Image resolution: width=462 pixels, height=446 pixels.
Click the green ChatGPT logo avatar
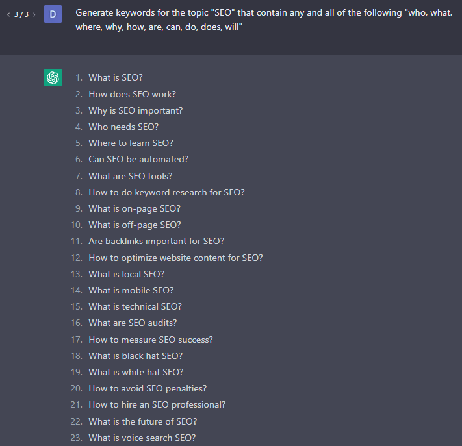[x=53, y=77]
